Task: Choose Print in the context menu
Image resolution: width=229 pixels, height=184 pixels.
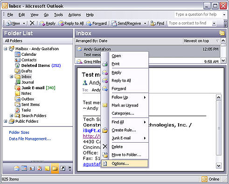Action: click(x=125, y=64)
